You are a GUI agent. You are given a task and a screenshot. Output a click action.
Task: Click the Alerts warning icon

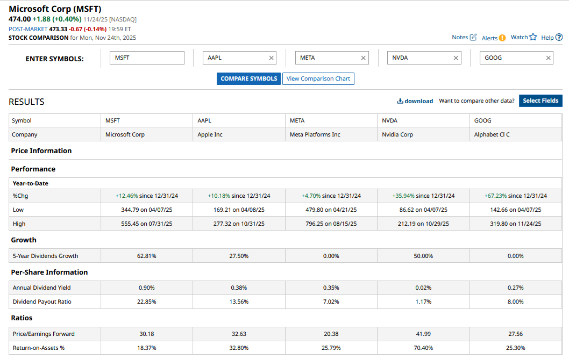click(502, 38)
